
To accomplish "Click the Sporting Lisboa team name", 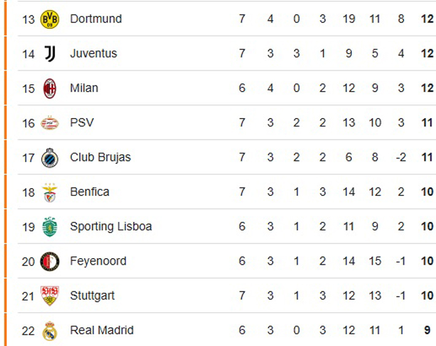I will tap(111, 227).
